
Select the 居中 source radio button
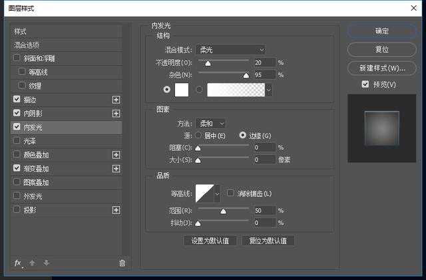(x=197, y=136)
